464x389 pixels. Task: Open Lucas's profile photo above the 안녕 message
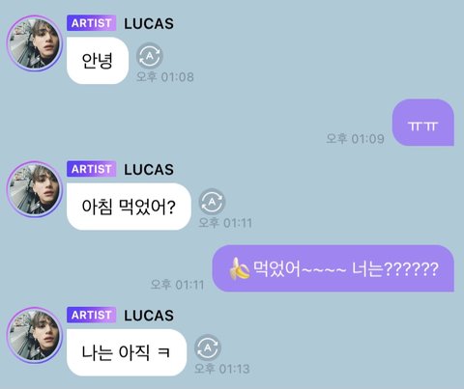pyautogui.click(x=35, y=43)
